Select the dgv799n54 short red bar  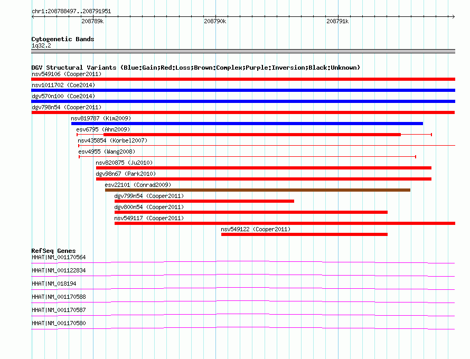coord(204,201)
